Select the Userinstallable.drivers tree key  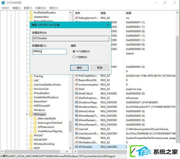[x=47, y=85]
